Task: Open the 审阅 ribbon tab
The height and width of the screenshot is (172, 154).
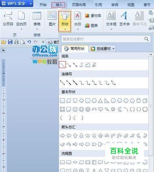Action: pos(115,5)
